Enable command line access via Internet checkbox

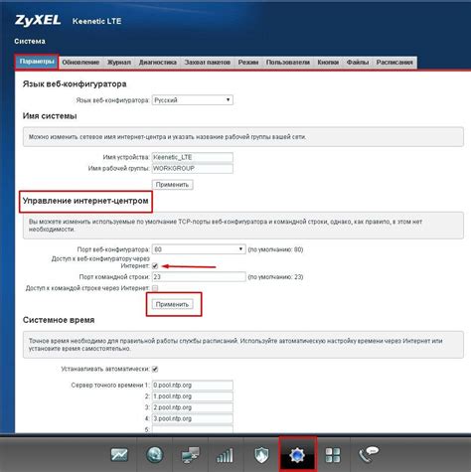pos(155,288)
